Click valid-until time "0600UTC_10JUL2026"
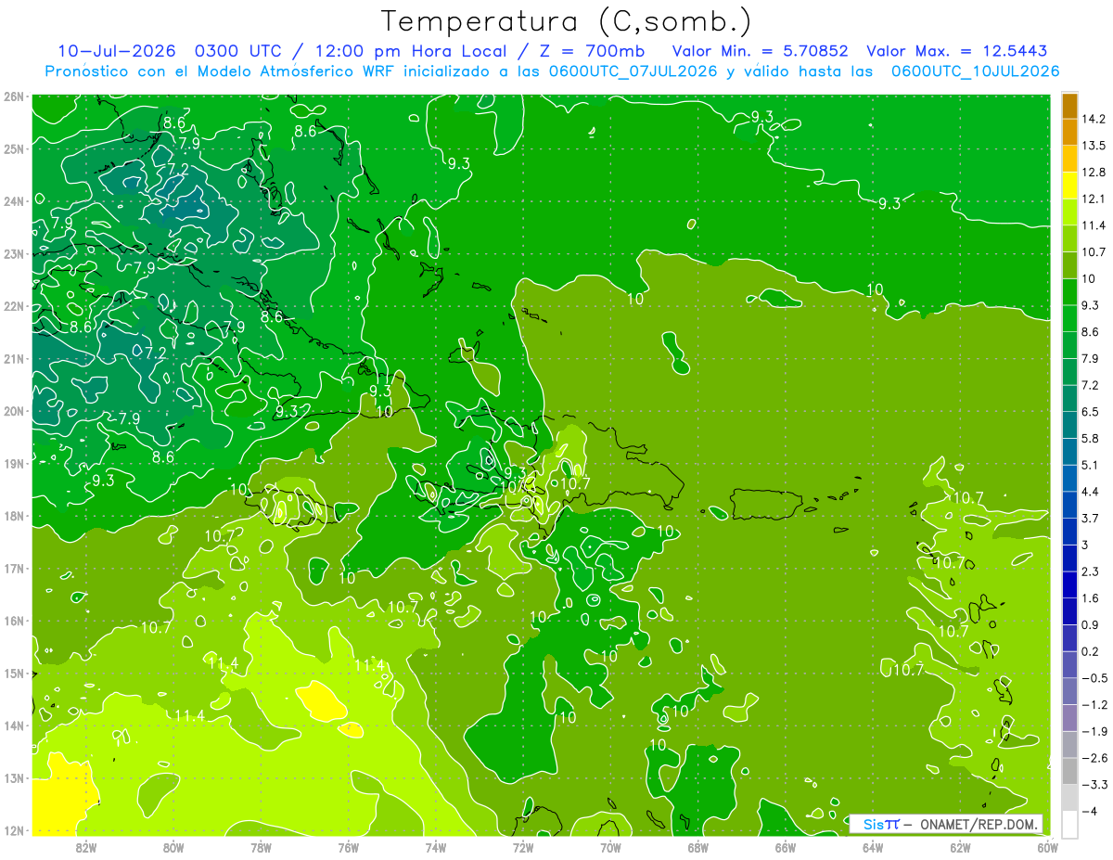The height and width of the screenshot is (860, 1113). 974,71
